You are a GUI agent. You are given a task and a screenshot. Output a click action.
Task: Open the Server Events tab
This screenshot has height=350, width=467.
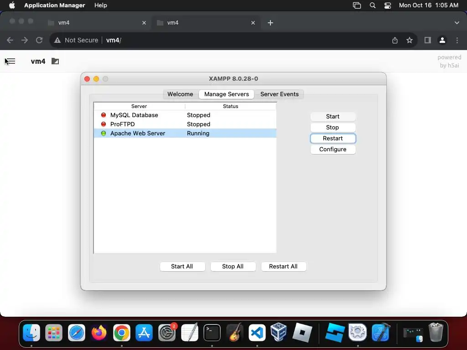click(280, 94)
